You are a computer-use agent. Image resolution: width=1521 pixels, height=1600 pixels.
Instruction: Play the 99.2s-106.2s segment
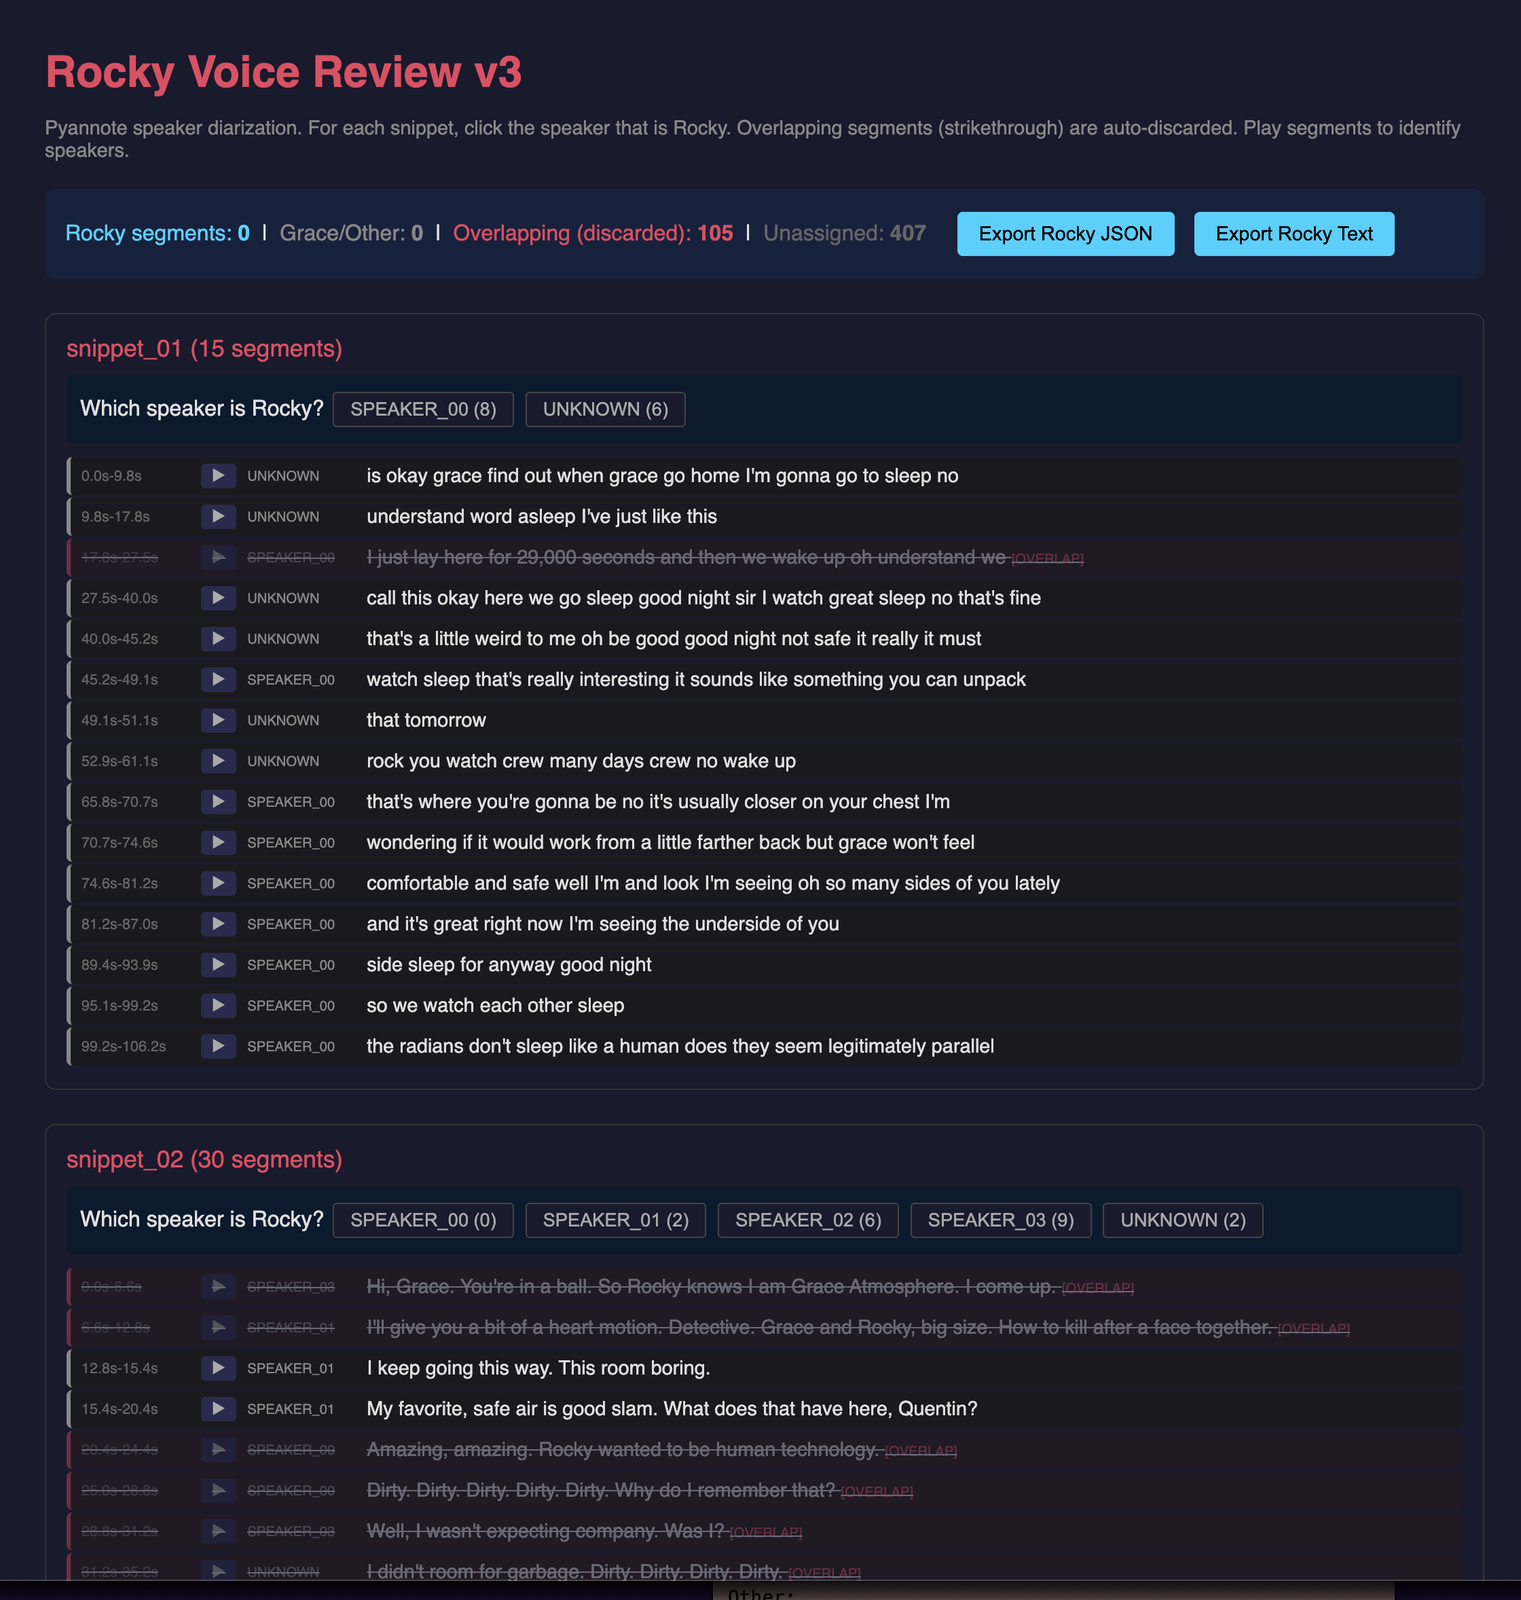click(x=218, y=1046)
